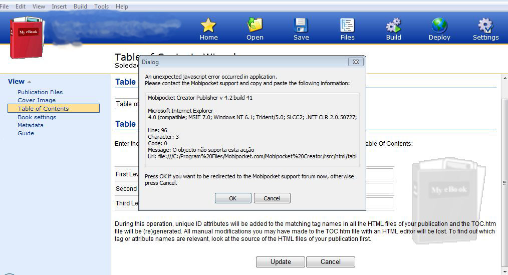Click the Build gears icon

click(x=393, y=25)
